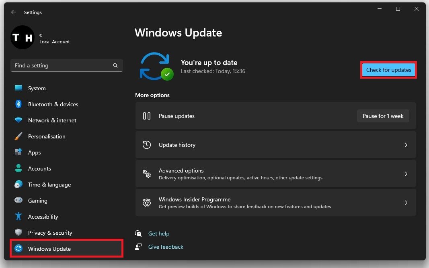
Task: Select Windows Update in the sidebar
Action: click(x=49, y=249)
